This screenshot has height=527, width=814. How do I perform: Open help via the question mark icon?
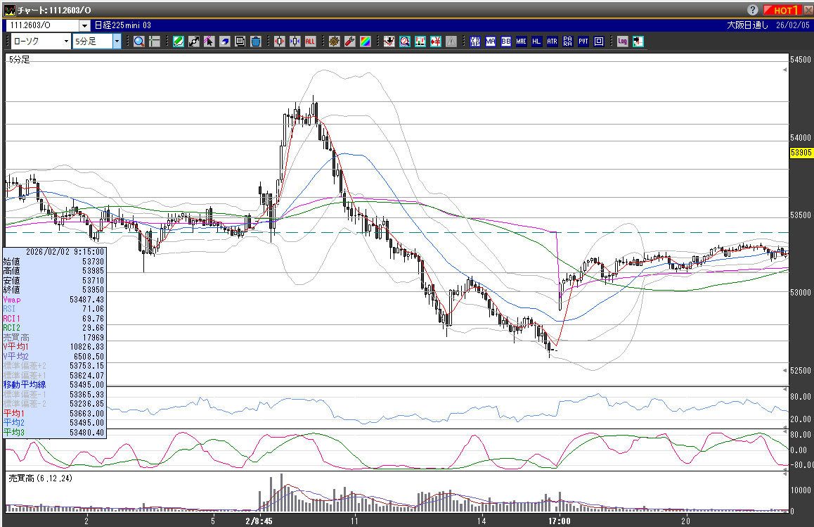[753, 10]
